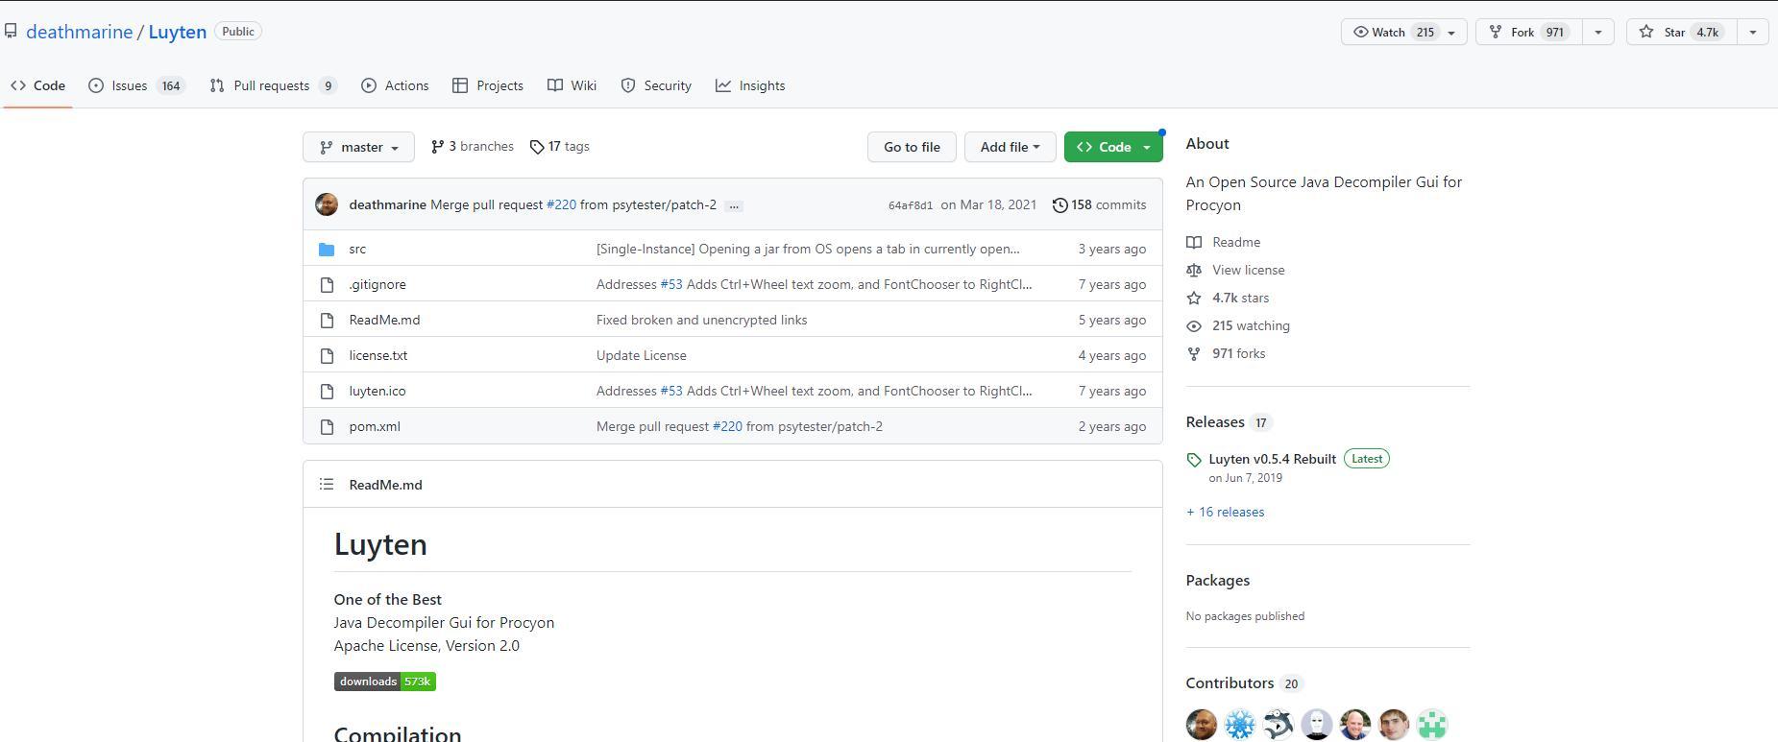Open the ReadMe.md file in the file list
This screenshot has width=1778, height=742.
384,320
